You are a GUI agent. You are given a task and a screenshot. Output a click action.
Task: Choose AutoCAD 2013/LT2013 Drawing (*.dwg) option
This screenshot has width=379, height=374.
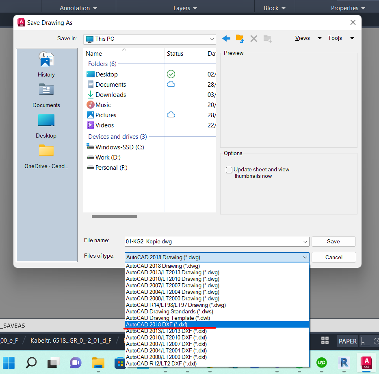point(217,272)
